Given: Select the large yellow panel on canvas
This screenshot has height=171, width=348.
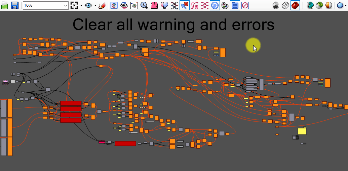Looking at the screenshot, I should click(x=302, y=131).
